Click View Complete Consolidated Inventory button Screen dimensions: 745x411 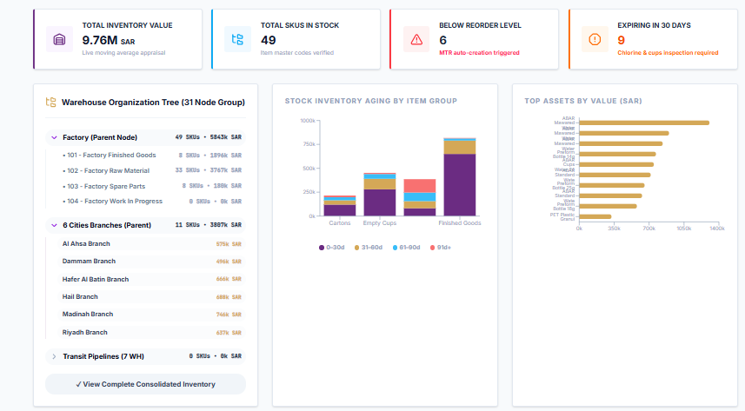[145, 384]
